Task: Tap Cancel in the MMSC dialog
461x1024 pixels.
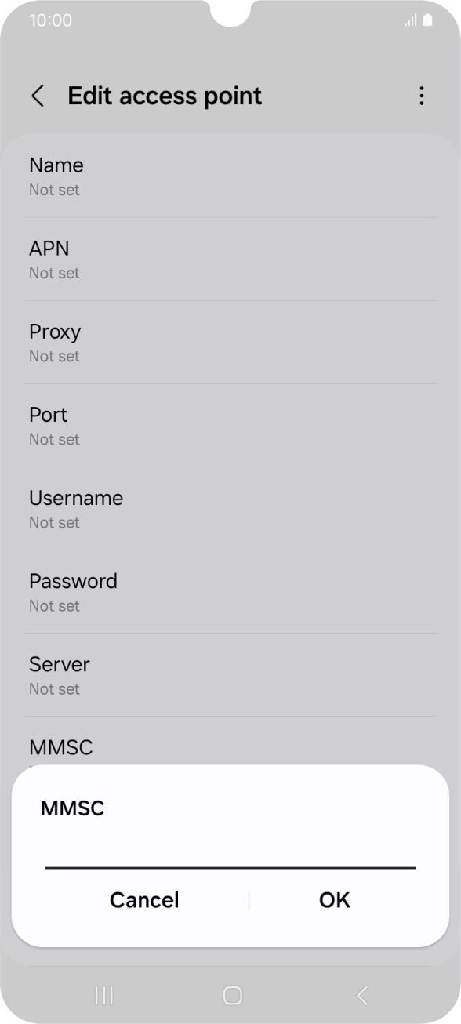Action: tap(143, 900)
